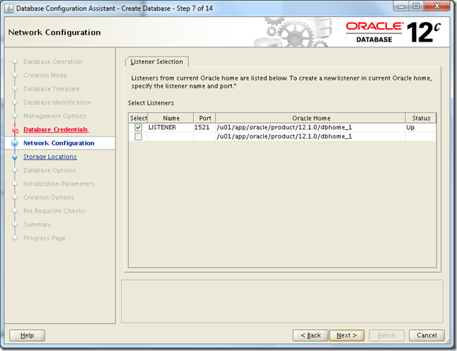Click the Database Credentials error step icon
Viewport: 457px width, 351px height.
(16, 131)
